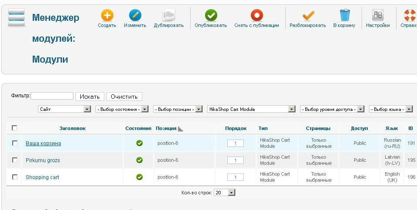417x210 pixels.
Task: Toggle published state of Pirkumu grozs
Action: tap(139, 160)
